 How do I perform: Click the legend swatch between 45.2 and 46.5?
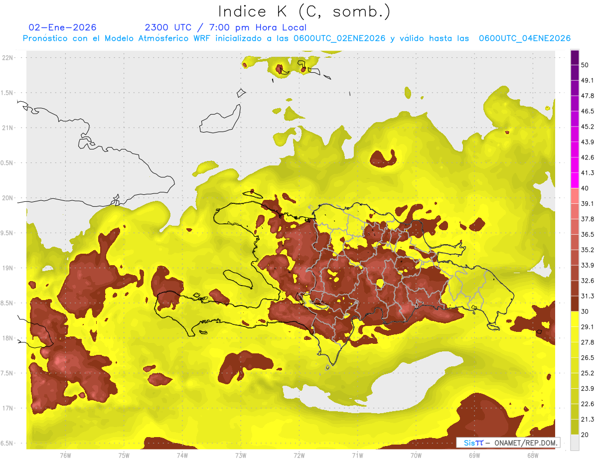[575, 118]
